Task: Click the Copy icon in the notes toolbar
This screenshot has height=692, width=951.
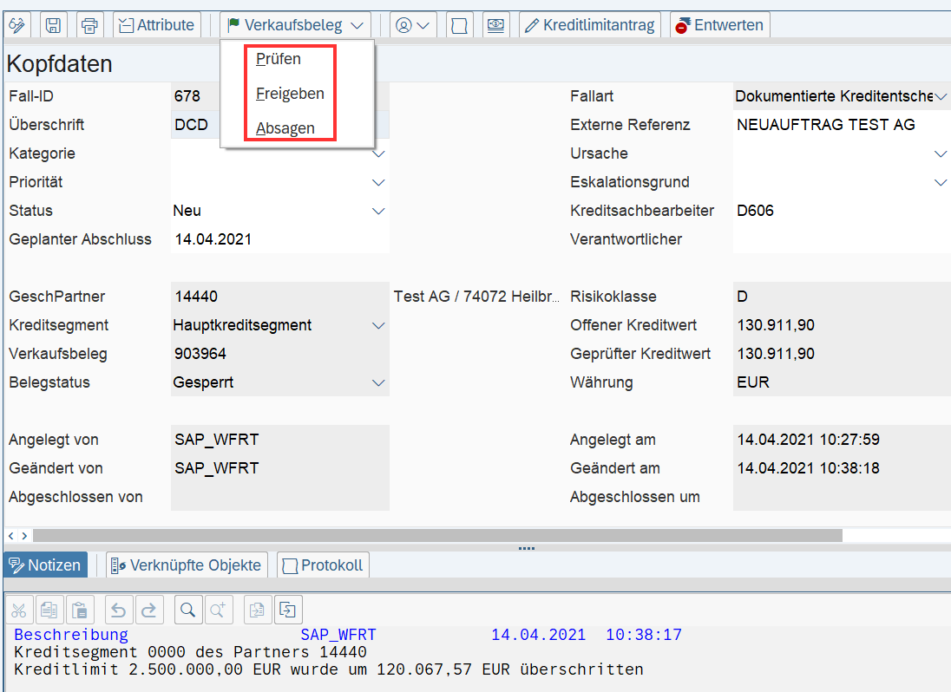Action: [49, 609]
